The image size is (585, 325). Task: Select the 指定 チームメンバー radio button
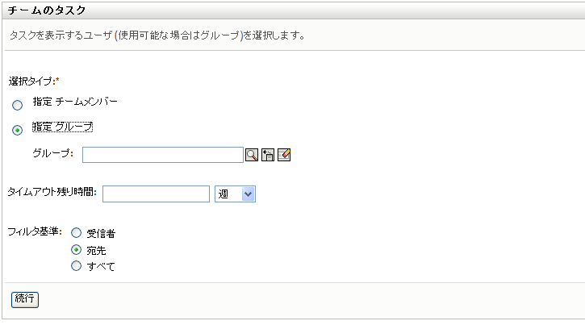click(17, 106)
